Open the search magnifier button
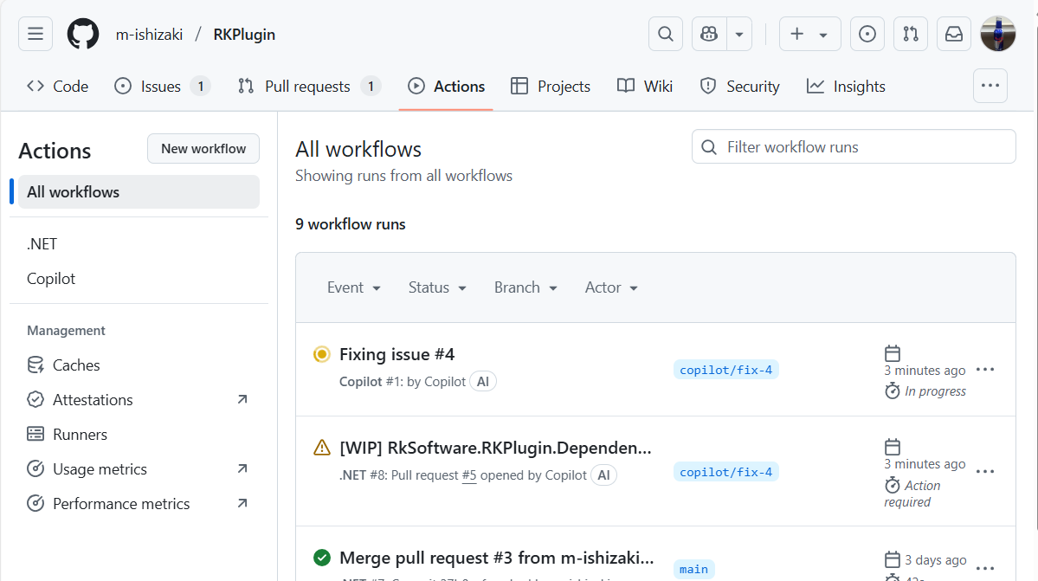This screenshot has height=581, width=1038. (665, 34)
